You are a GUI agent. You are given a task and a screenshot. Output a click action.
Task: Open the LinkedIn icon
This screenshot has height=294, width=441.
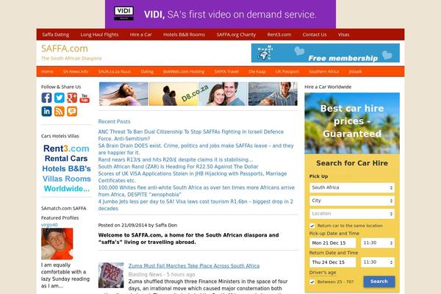(x=46, y=111)
